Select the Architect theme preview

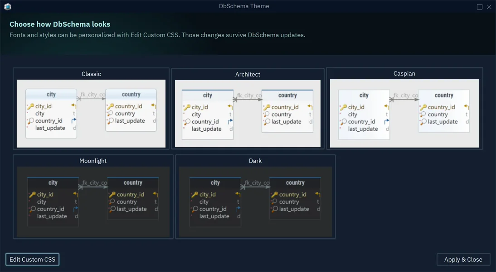tap(248, 114)
